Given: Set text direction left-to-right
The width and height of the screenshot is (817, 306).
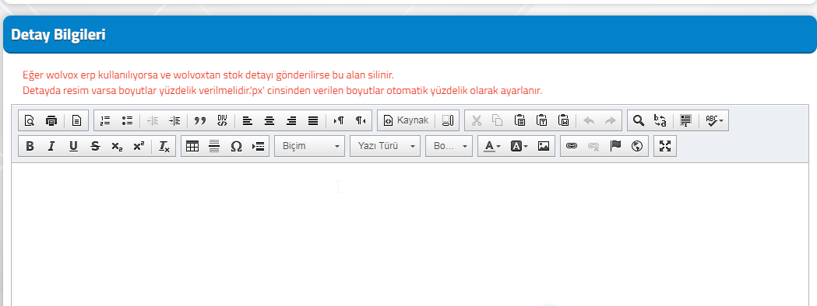Looking at the screenshot, I should 339,120.
